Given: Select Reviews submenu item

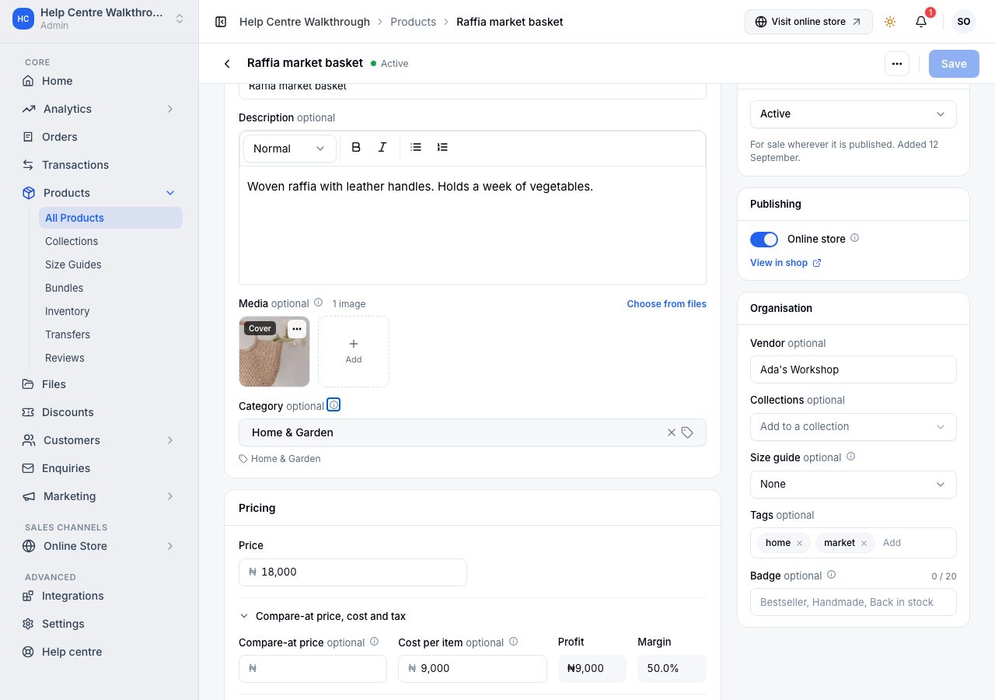Looking at the screenshot, I should point(110,358).
